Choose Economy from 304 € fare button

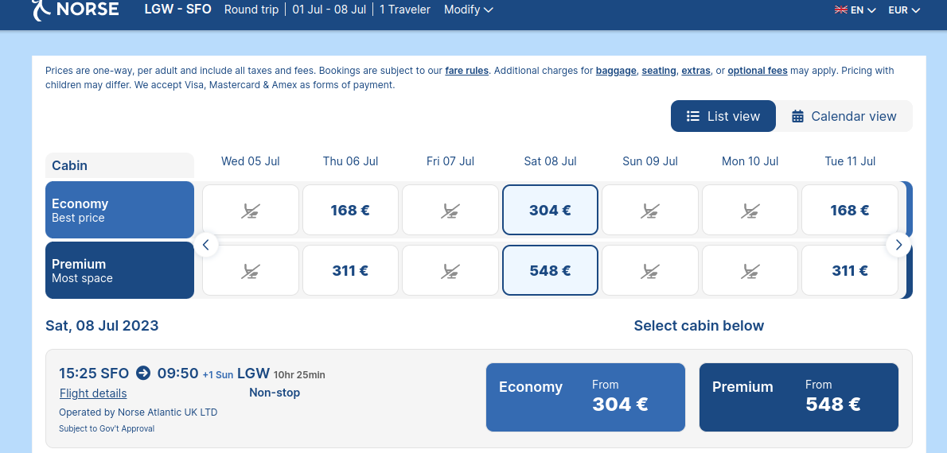586,397
